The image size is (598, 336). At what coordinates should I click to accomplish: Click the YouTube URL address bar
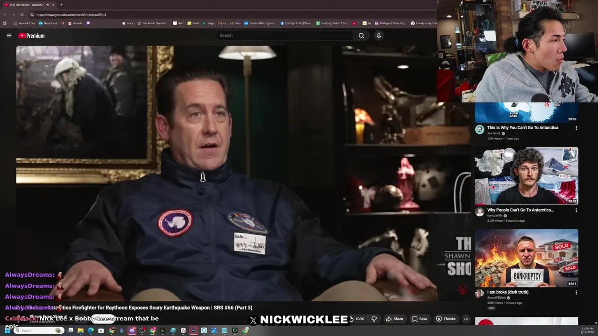(231, 14)
